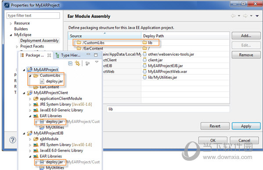Confirm with the OK button
Screen dimensions: 263x170
[213, 140]
